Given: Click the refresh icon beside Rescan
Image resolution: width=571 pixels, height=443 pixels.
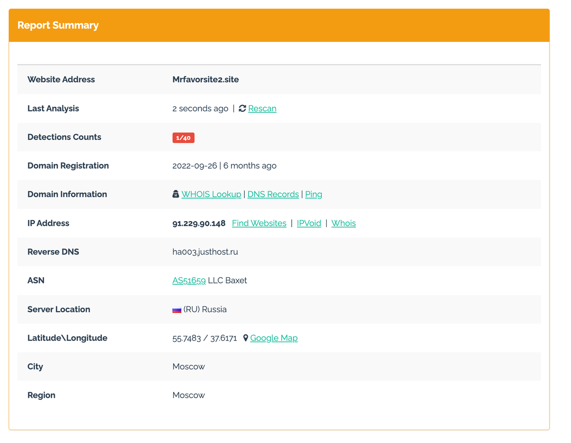Looking at the screenshot, I should [x=242, y=109].
